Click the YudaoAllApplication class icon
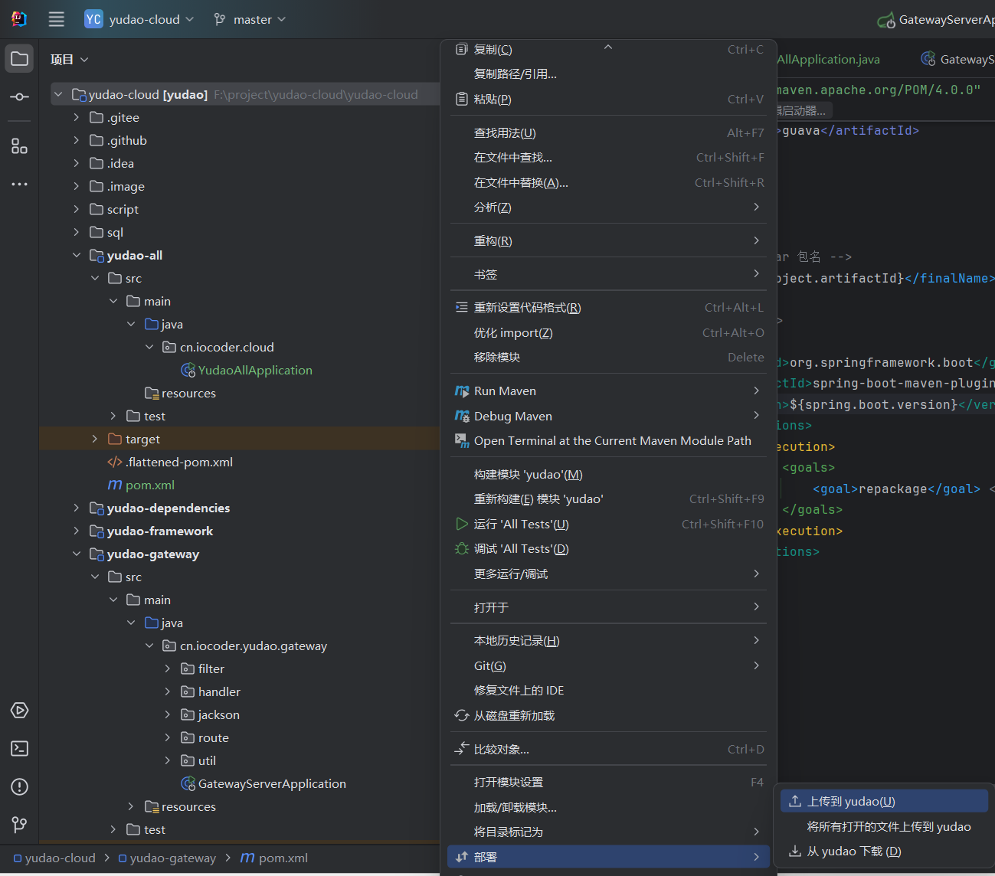 (x=188, y=371)
